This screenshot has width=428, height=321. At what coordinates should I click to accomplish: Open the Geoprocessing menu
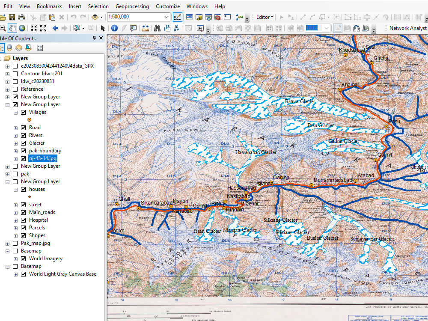point(131,6)
